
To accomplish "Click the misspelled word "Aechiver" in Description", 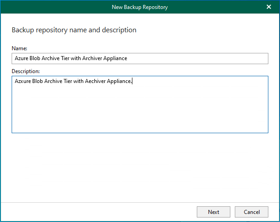I will pos(95,81).
